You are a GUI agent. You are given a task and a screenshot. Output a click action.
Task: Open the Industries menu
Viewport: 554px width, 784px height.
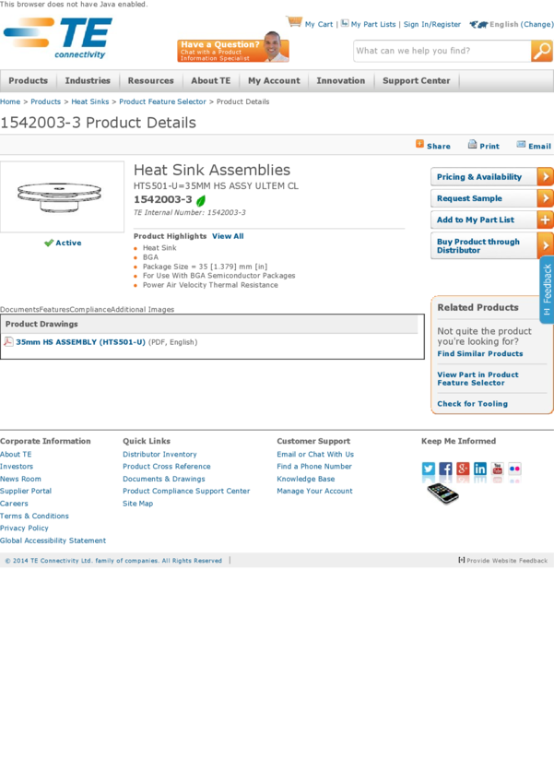pyautogui.click(x=88, y=80)
